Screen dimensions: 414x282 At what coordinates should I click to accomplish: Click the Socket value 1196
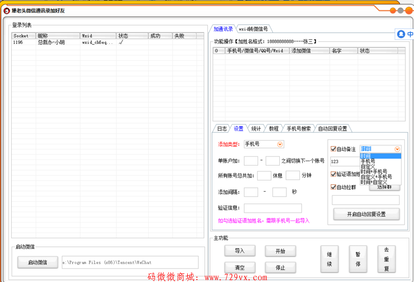click(18, 42)
